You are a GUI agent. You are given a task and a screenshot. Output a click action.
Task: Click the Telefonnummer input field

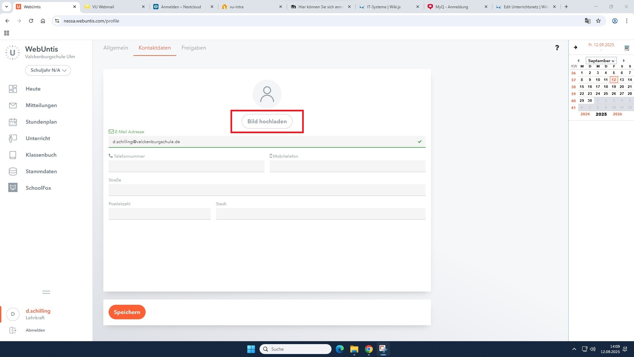(x=186, y=166)
